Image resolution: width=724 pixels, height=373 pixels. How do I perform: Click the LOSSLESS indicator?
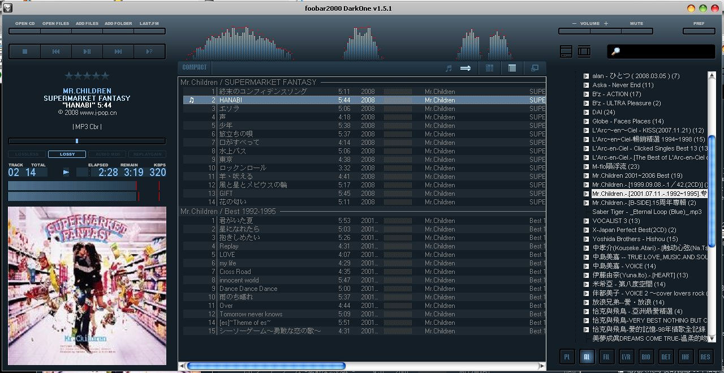(x=27, y=154)
